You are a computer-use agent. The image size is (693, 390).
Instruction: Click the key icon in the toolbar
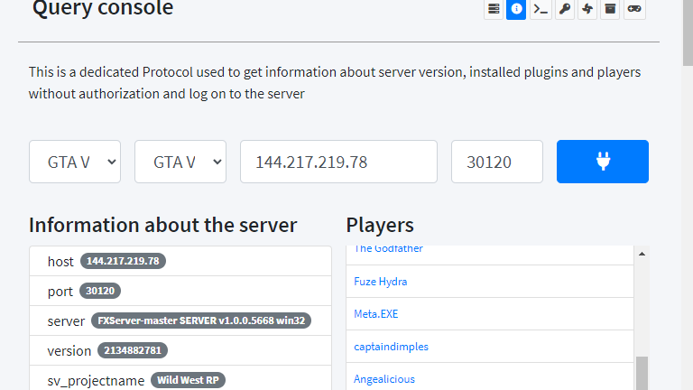click(x=564, y=9)
